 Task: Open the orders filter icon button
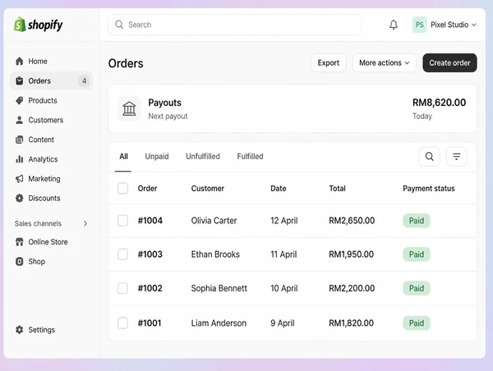(456, 157)
